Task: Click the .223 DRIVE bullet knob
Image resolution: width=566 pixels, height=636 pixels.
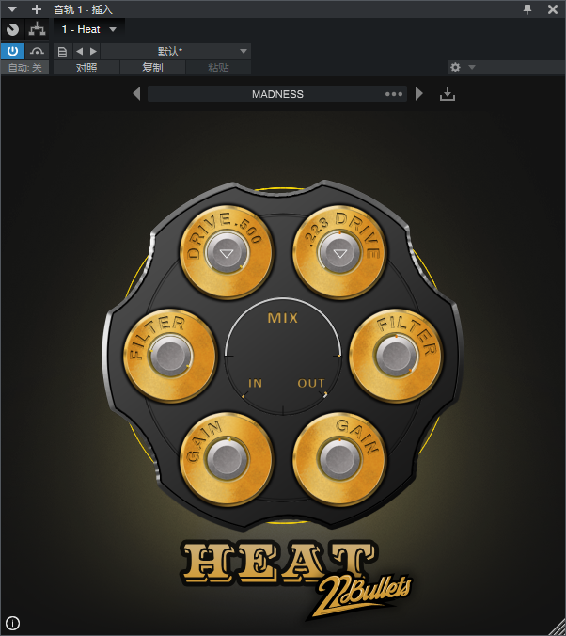Action: click(339, 253)
